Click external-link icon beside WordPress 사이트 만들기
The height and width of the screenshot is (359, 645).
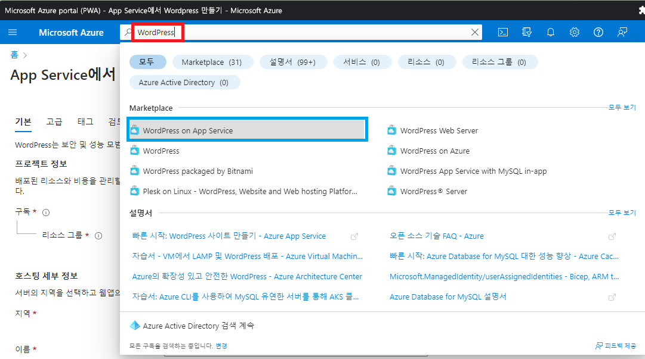pos(354,236)
